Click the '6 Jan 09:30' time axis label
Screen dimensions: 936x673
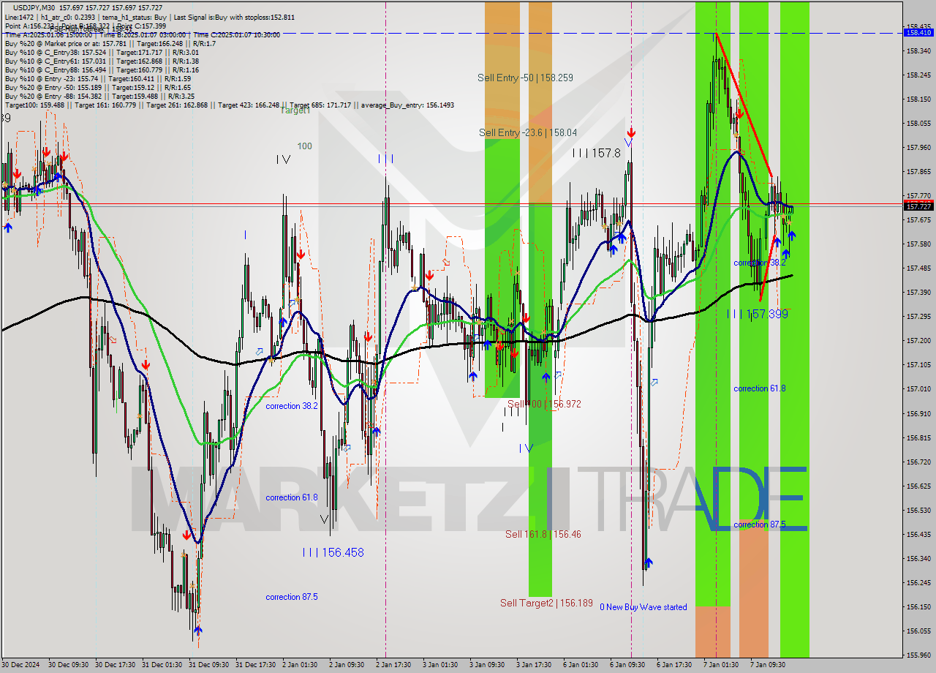(x=627, y=665)
